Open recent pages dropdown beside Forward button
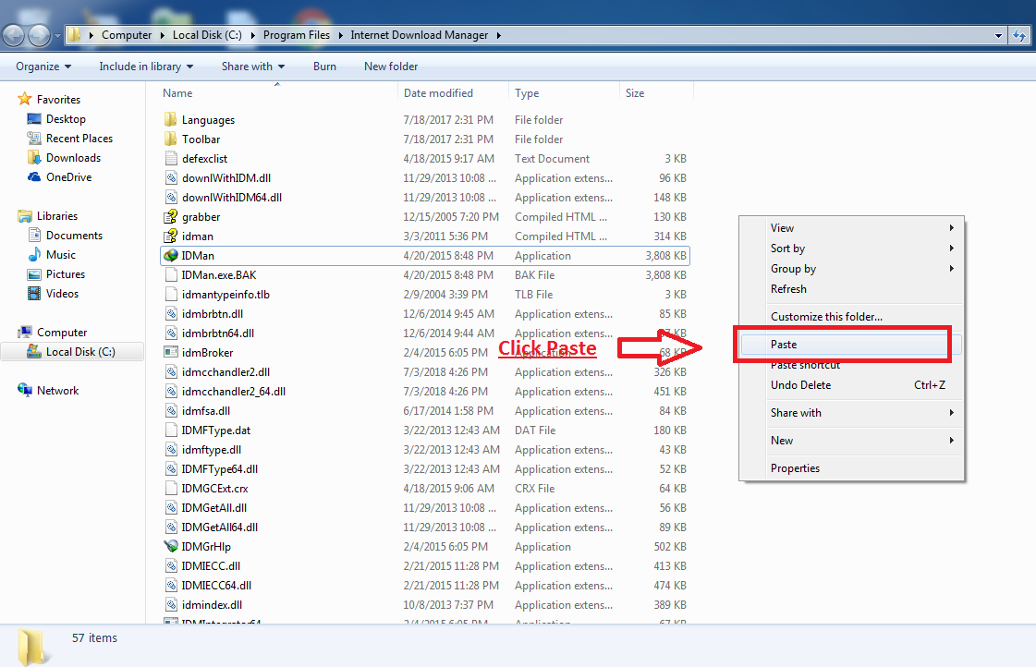The image size is (1036, 667). pyautogui.click(x=57, y=36)
